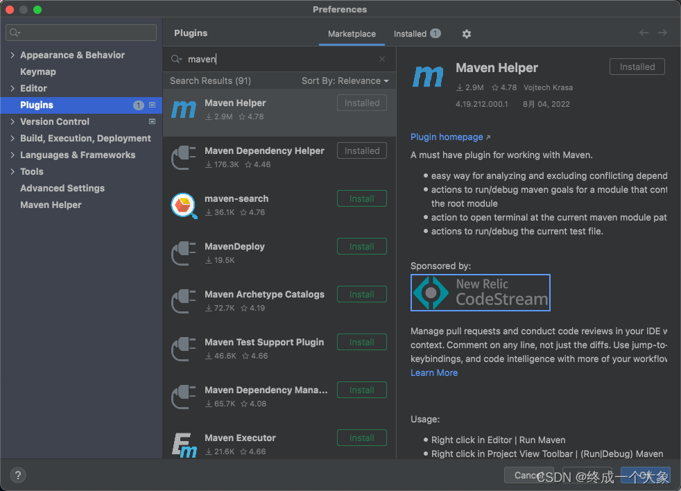Go back with the left arrow icon
This screenshot has height=491, width=681.
[x=644, y=33]
